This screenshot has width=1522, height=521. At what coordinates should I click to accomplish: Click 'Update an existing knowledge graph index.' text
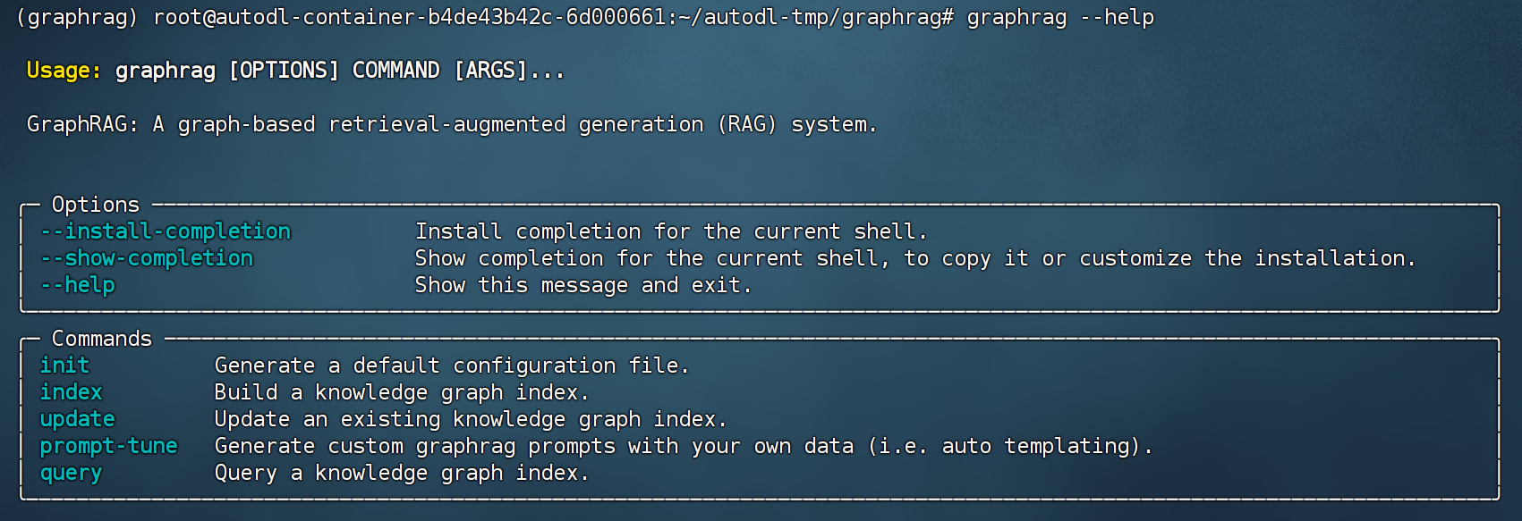click(x=471, y=419)
